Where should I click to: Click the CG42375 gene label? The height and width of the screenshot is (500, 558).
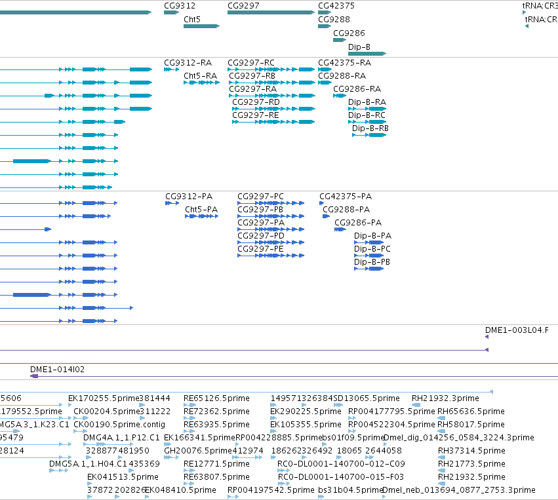pos(336,6)
